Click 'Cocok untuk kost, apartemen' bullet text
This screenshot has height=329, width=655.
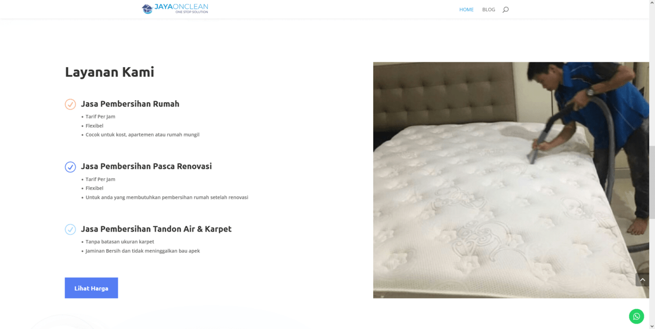click(x=142, y=135)
